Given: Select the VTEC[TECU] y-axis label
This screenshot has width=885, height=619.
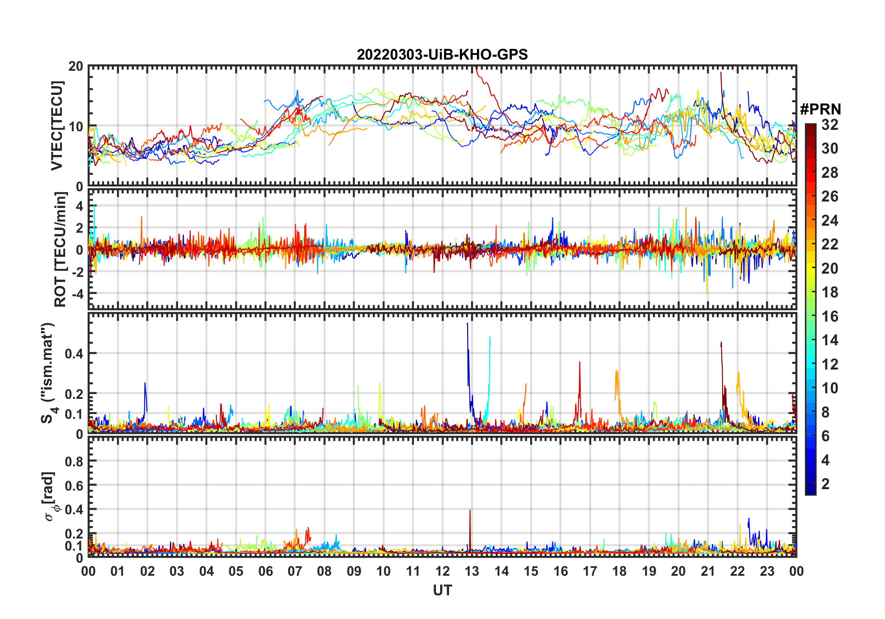Looking at the screenshot, I should tap(57, 126).
